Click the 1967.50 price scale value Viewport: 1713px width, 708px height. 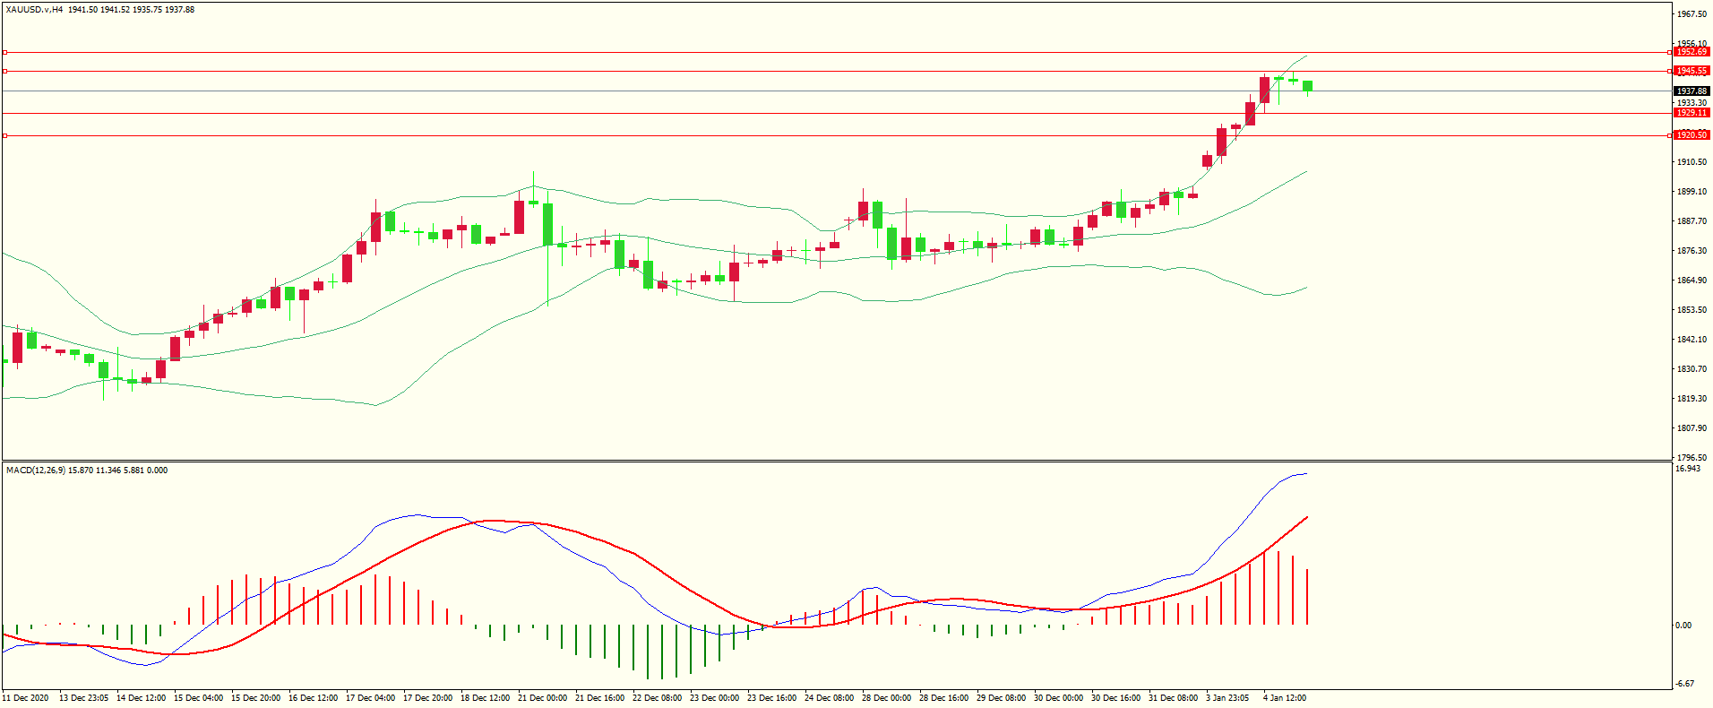point(1691,14)
